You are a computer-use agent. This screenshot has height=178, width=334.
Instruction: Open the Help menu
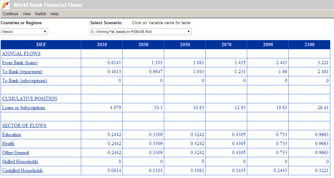[54, 14]
